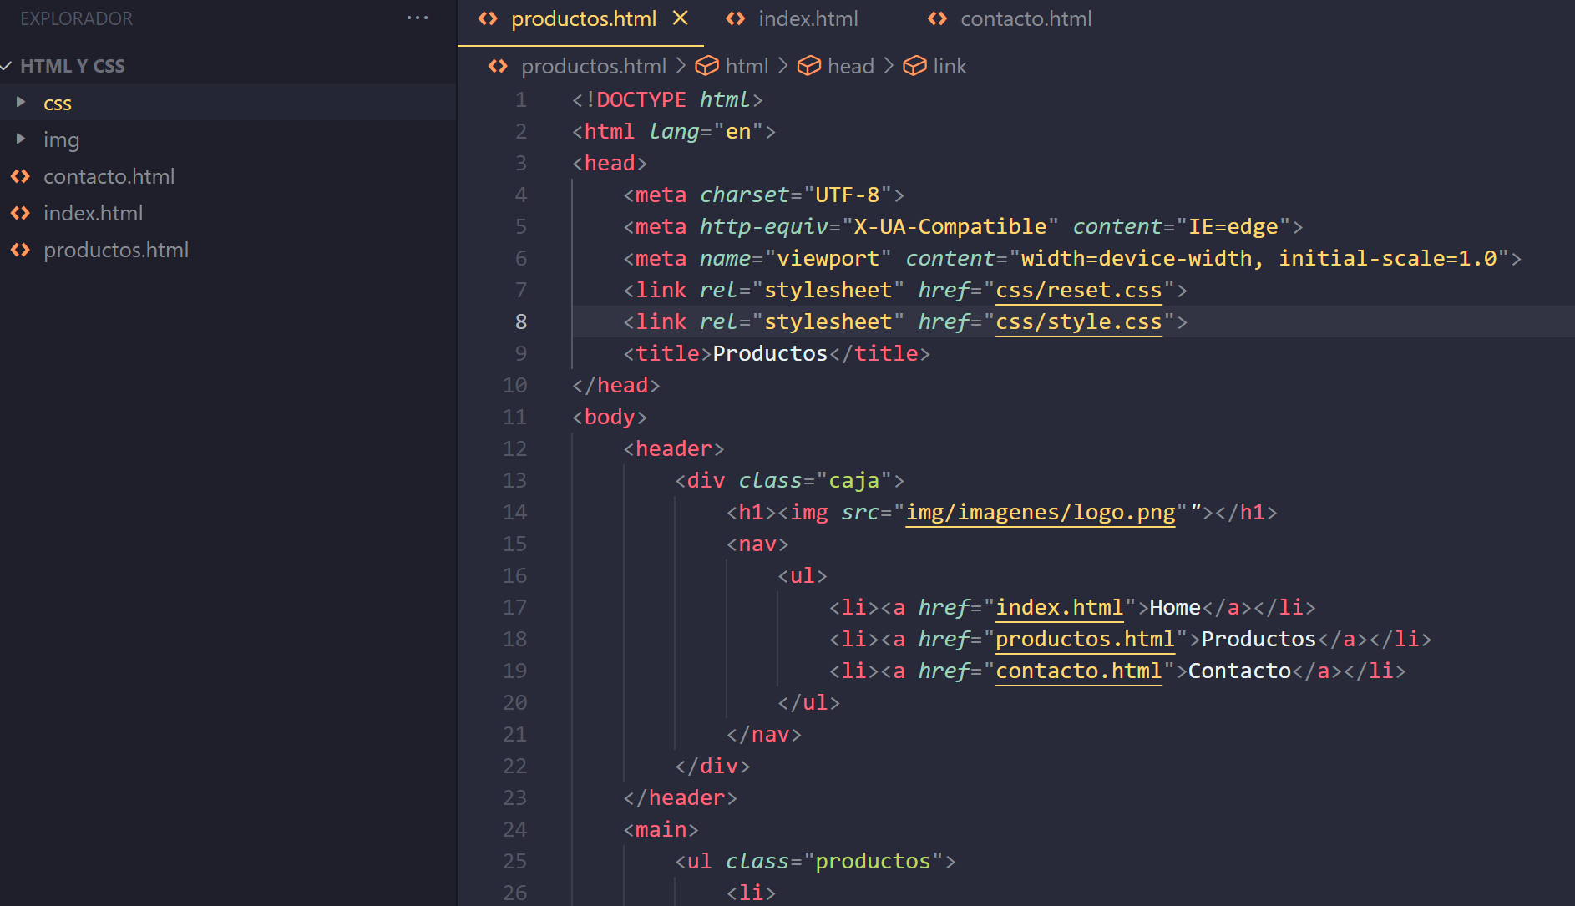The width and height of the screenshot is (1575, 906).
Task: Click the X-UA-Compatible value on line 5
Action: point(950,226)
